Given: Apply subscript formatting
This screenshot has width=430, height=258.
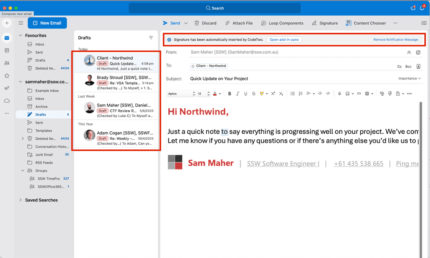Looking at the screenshot, I should [x=281, y=94].
